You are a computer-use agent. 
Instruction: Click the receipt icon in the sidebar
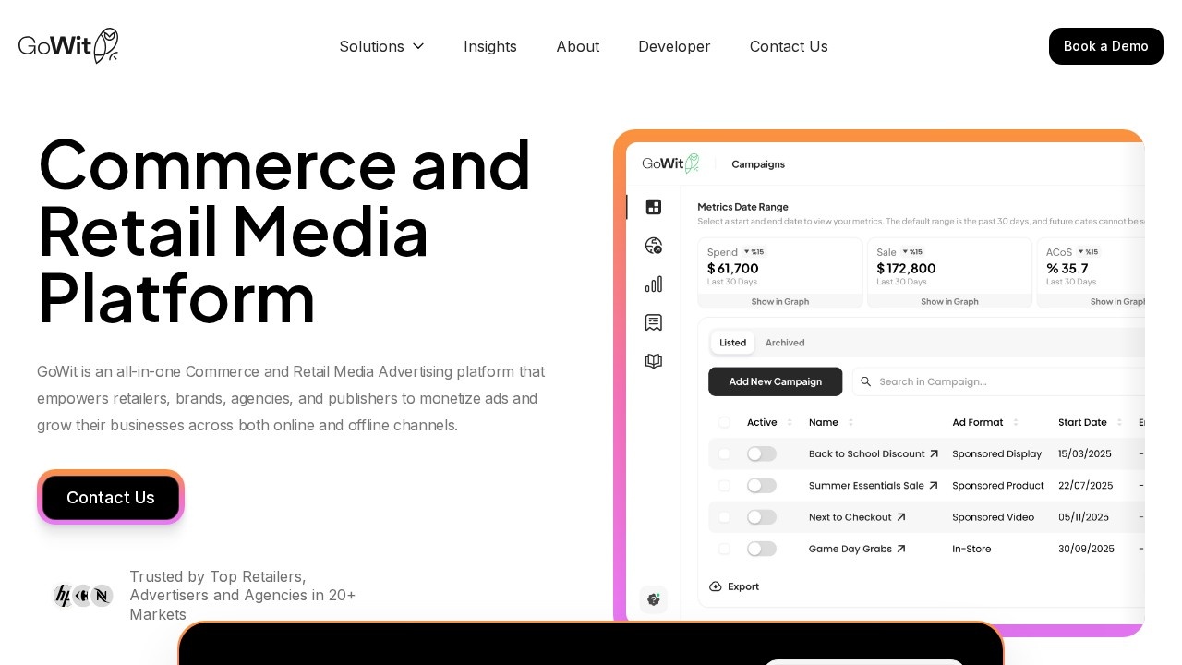[x=654, y=322]
